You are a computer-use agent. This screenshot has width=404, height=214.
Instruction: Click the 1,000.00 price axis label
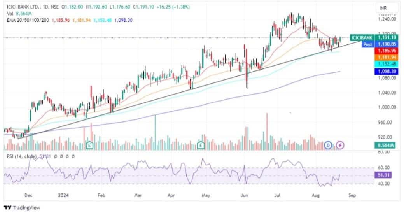click(x=387, y=107)
